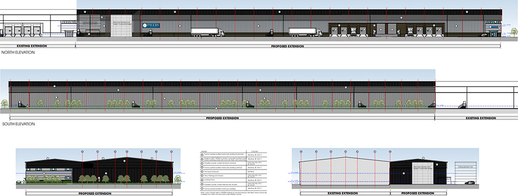Click the light grey sprinkler tank panel on the north elevation

tap(121, 25)
